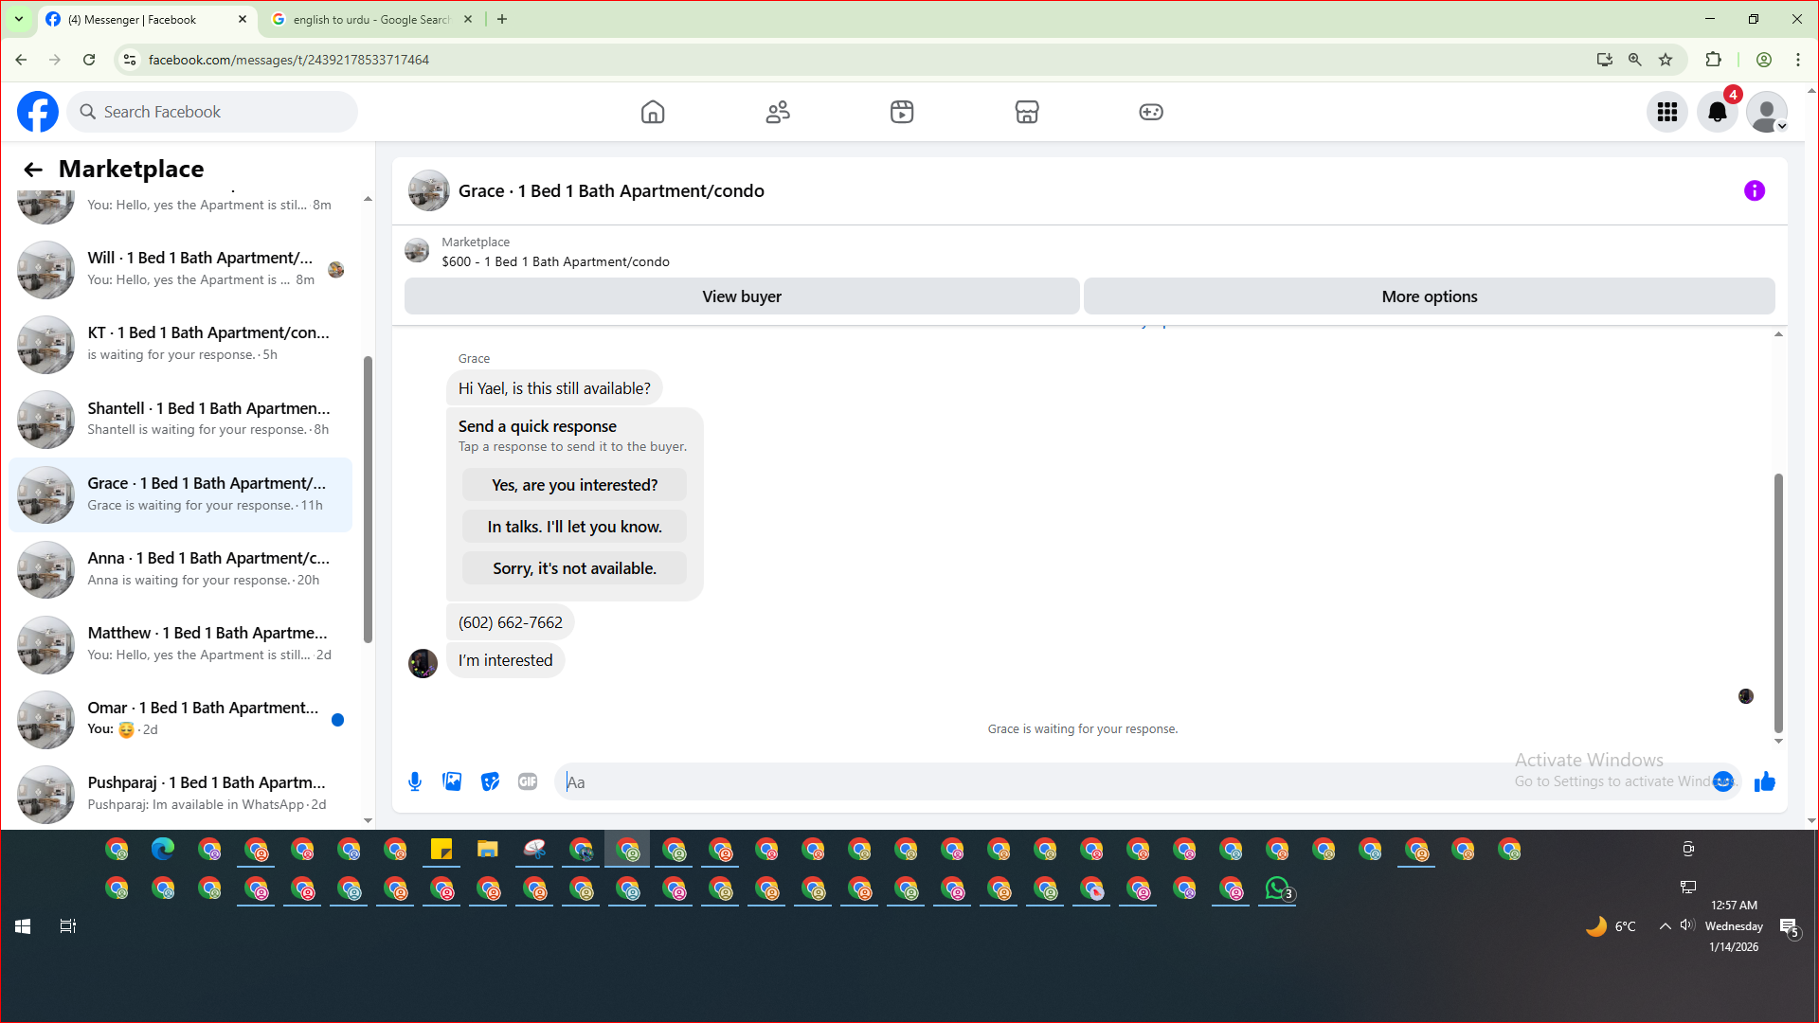Go to Facebook Home tab
1819x1023 pixels.
pos(653,112)
